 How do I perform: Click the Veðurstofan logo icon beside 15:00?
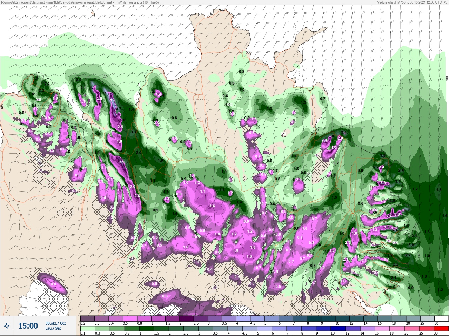[x=7, y=326]
